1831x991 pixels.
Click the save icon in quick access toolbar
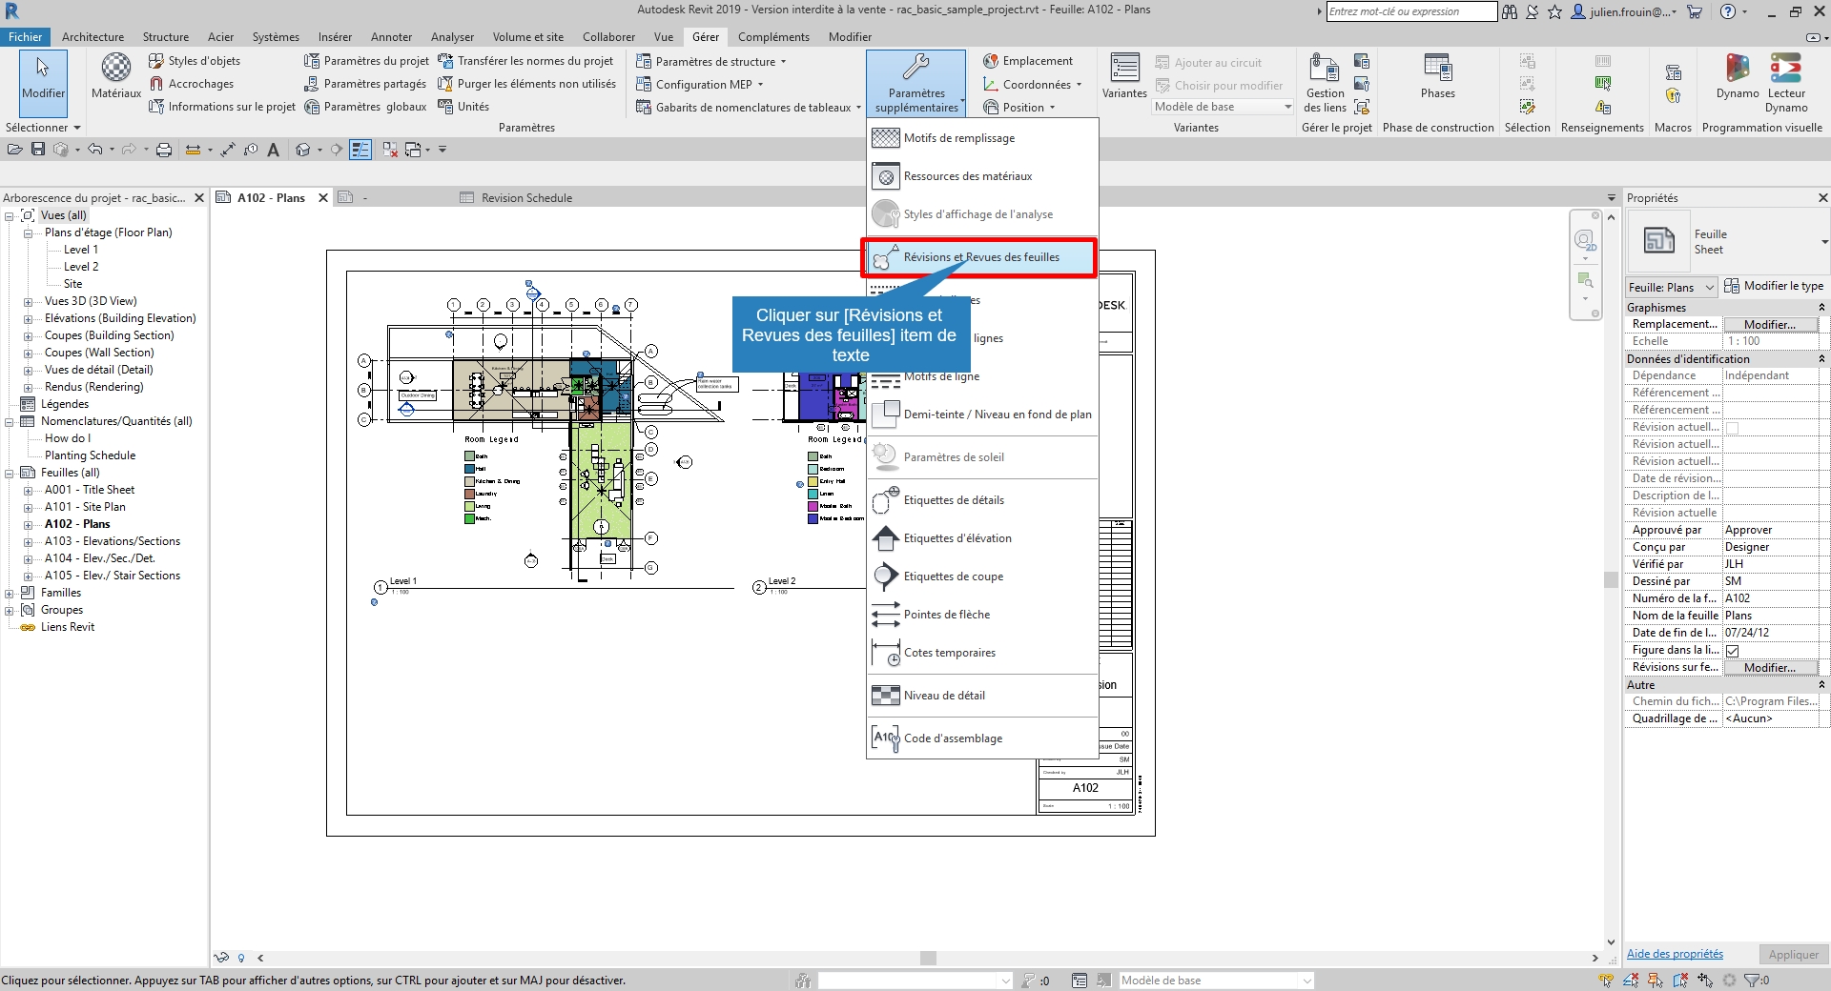click(x=38, y=150)
